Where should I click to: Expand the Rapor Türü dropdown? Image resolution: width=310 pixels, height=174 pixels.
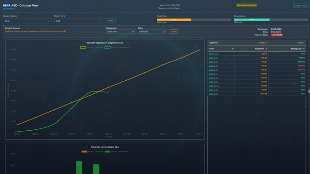click(x=79, y=21)
